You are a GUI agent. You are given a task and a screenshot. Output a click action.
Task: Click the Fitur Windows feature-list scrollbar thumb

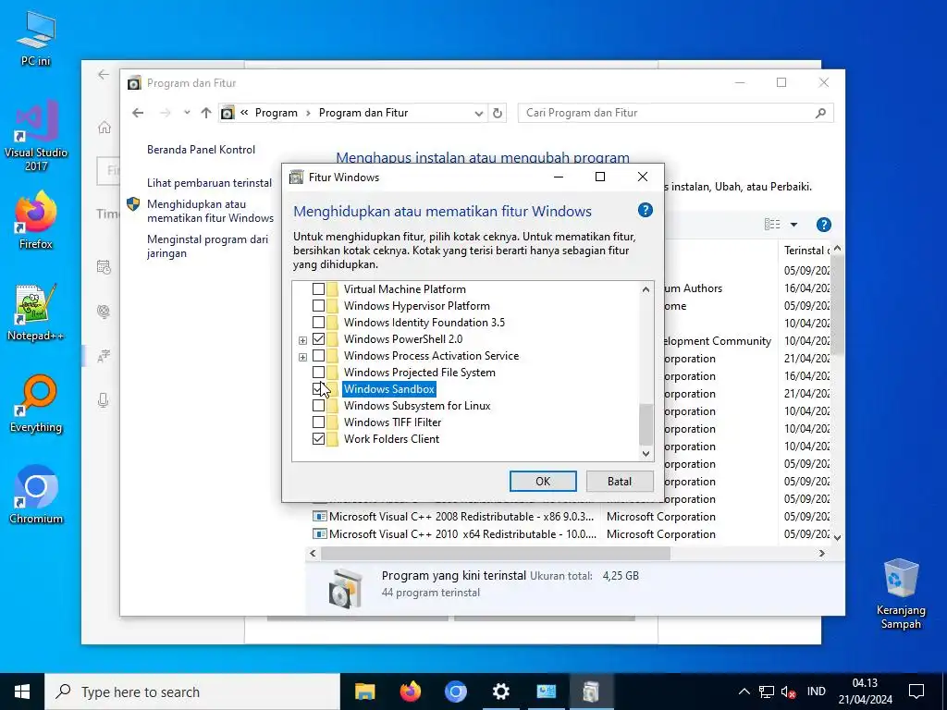pos(646,423)
